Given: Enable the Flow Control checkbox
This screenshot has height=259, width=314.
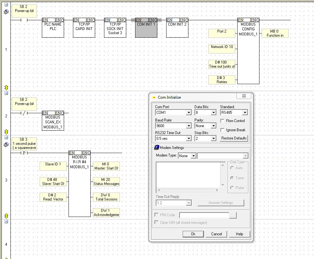Looking at the screenshot, I should [222, 121].
